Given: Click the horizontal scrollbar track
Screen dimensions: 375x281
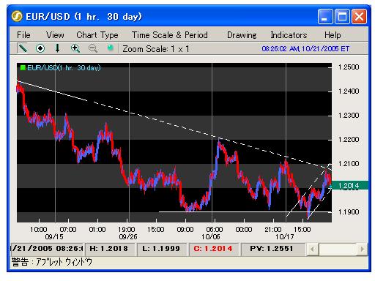Looking at the screenshot, I should [338, 249].
